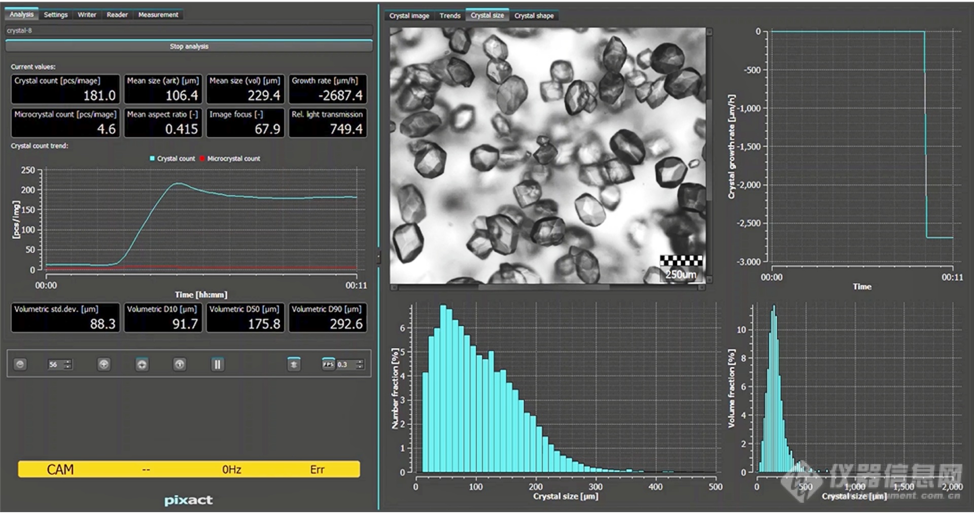Increase the zoom value 56 with up arrow
Screen dimensions: 974x513
tap(68, 361)
